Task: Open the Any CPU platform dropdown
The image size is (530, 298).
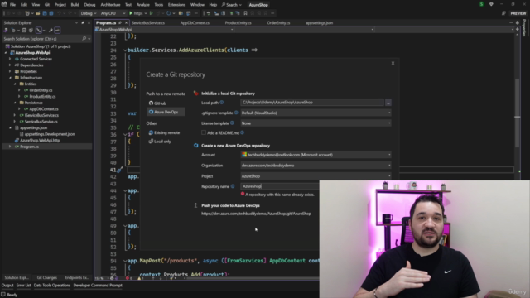Action: click(x=113, y=13)
